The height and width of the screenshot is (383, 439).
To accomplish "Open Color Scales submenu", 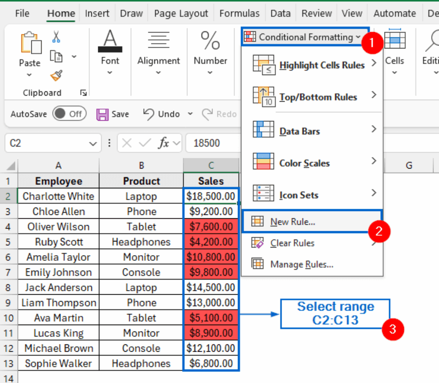I will (x=305, y=163).
